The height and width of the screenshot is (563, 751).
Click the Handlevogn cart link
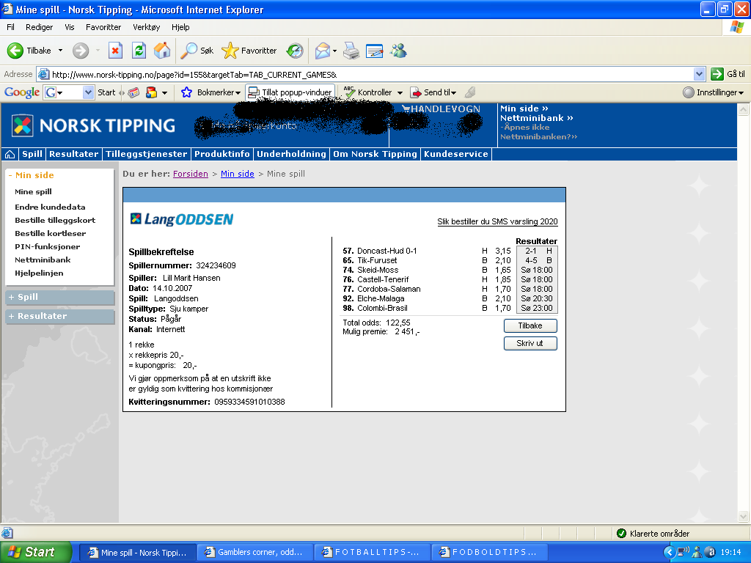click(x=441, y=108)
